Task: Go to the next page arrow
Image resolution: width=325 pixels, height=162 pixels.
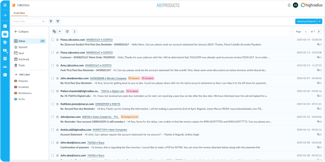Action: click(319, 32)
